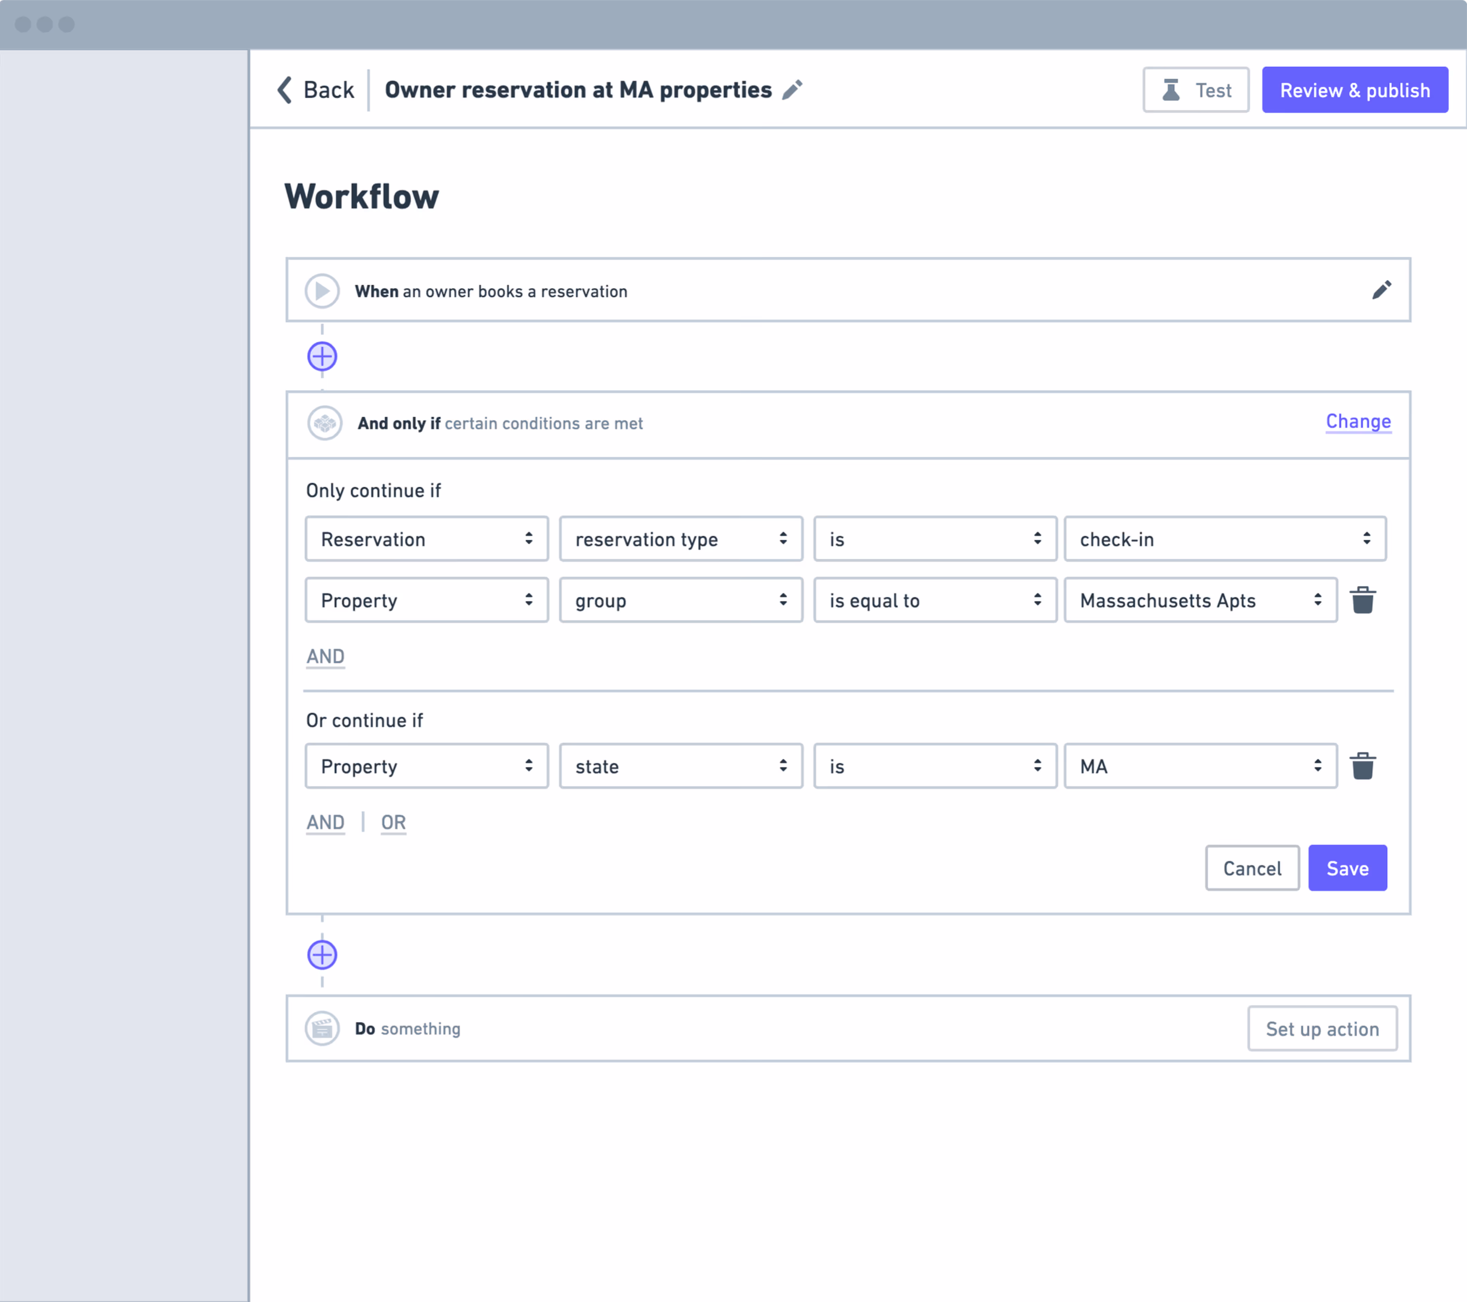
Task: Select a different state than MA
Action: click(x=1200, y=766)
